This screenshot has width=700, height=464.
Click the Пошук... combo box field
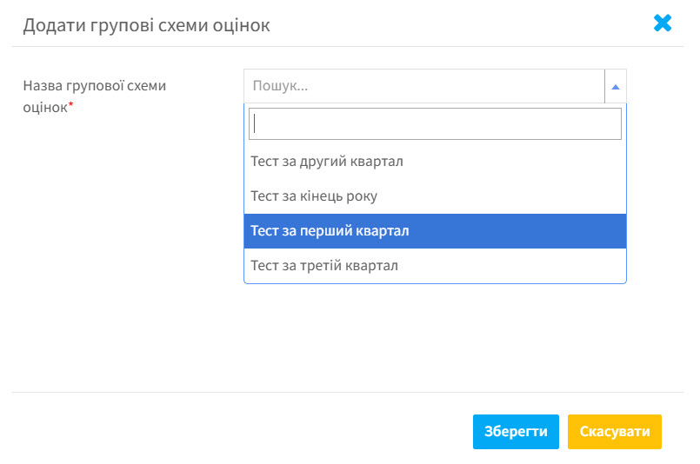(424, 86)
